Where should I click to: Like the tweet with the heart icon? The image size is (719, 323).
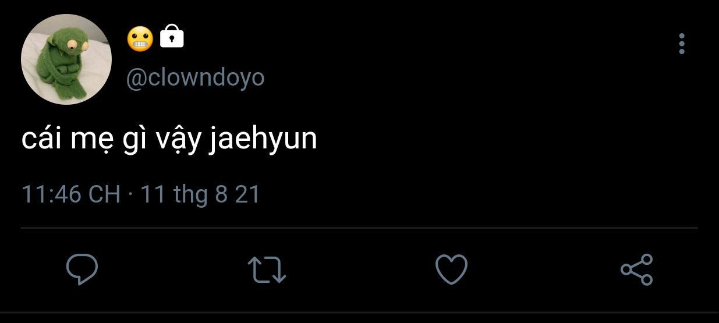coord(452,269)
